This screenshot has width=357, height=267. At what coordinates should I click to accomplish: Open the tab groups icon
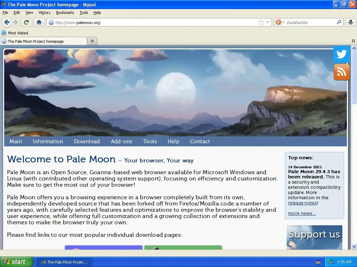pyautogui.click(x=354, y=41)
